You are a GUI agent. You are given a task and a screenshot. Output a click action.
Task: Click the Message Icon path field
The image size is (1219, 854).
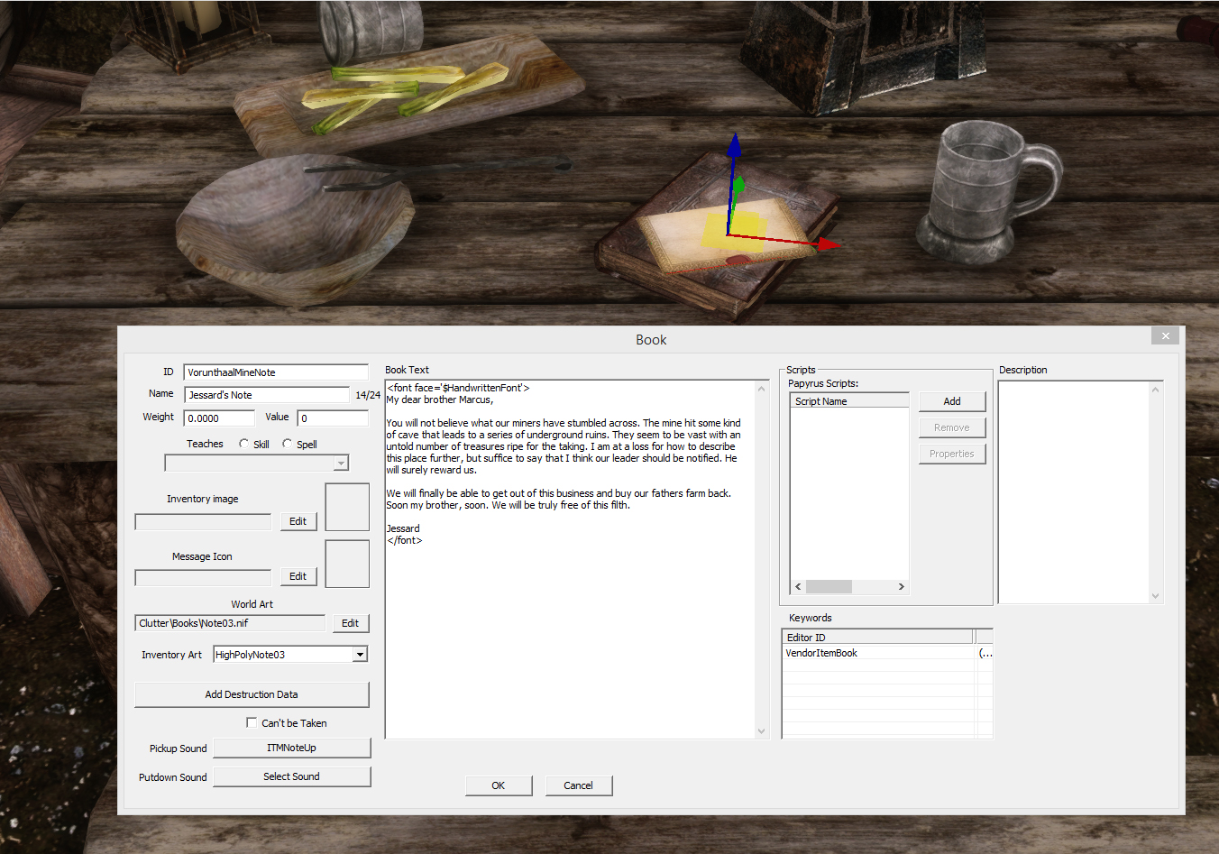click(x=203, y=577)
